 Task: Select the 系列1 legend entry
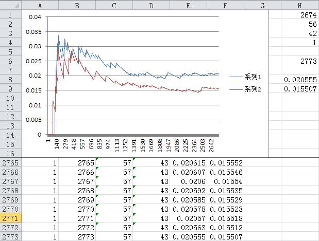pos(253,77)
